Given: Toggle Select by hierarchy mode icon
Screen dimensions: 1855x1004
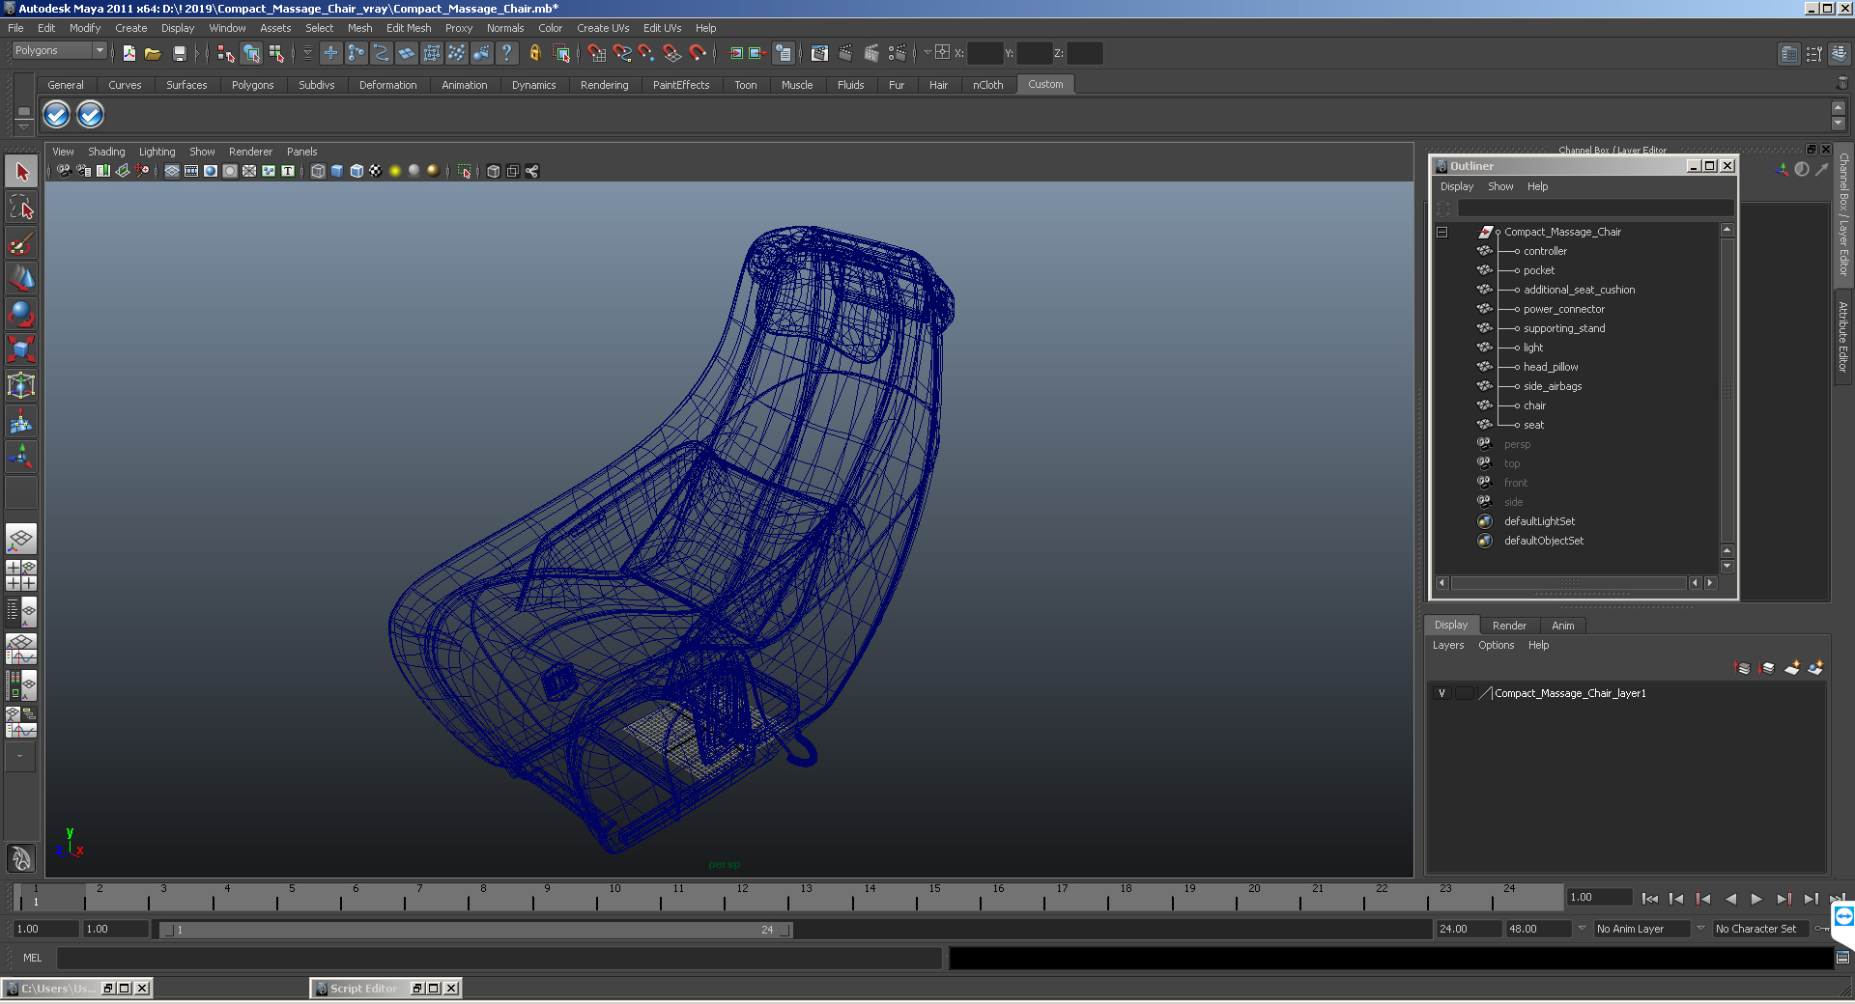Looking at the screenshot, I should 226,53.
